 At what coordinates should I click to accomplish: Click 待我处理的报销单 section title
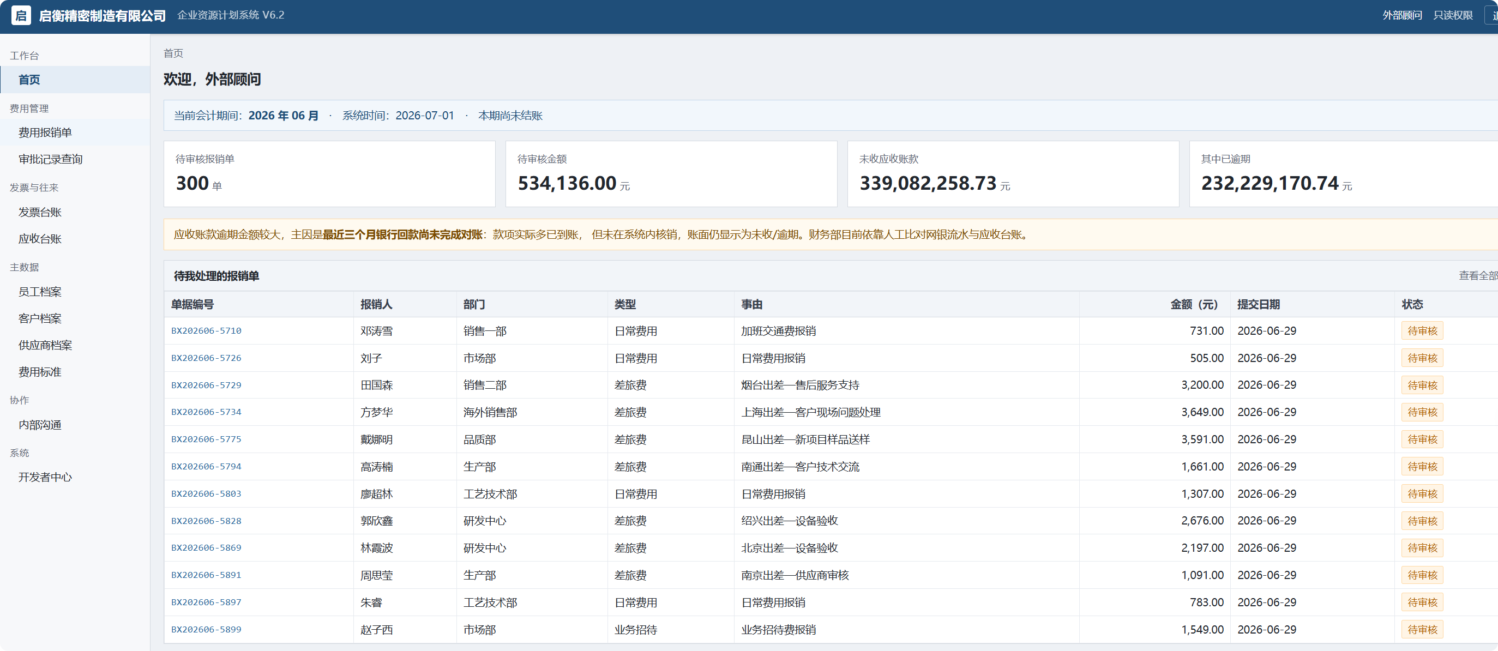click(x=216, y=275)
